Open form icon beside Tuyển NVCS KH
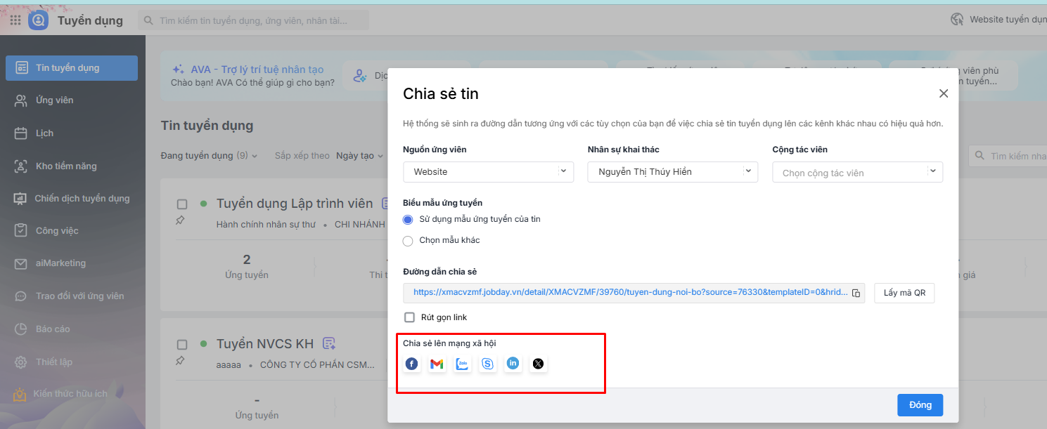Image resolution: width=1047 pixels, height=429 pixels. 328,343
